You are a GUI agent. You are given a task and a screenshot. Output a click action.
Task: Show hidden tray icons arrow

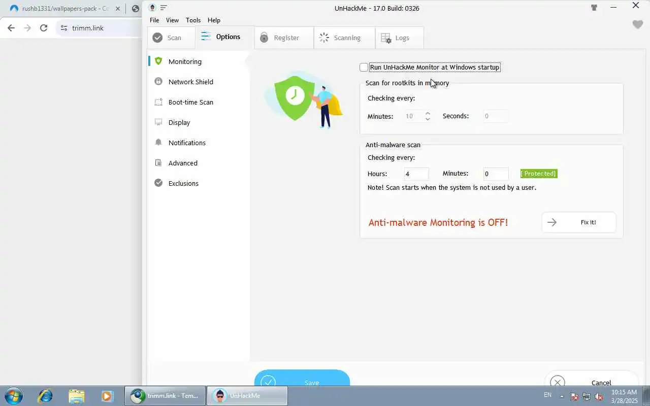click(x=562, y=396)
